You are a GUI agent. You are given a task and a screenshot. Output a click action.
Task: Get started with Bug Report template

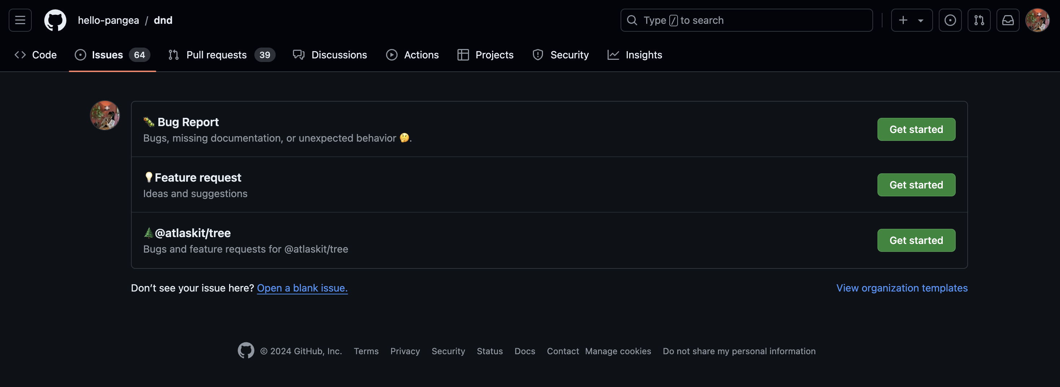click(916, 129)
